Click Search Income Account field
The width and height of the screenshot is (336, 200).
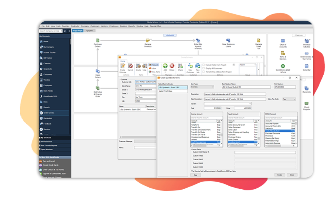pos(207,118)
